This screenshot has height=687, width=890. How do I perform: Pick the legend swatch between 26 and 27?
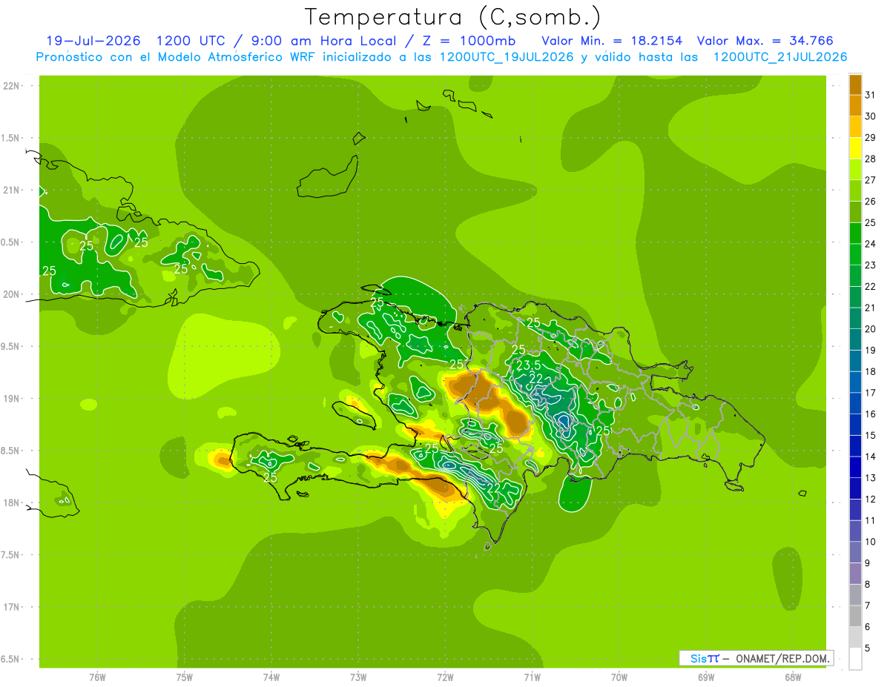pyautogui.click(x=855, y=190)
